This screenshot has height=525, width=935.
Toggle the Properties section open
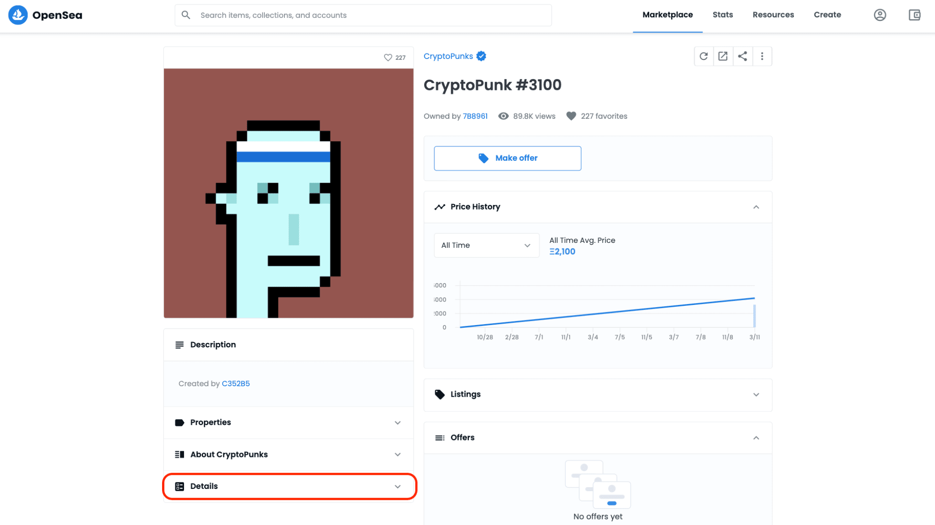pos(289,422)
